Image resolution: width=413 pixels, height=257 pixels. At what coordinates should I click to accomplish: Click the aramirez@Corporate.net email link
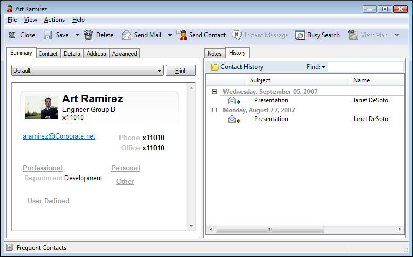pos(59,136)
